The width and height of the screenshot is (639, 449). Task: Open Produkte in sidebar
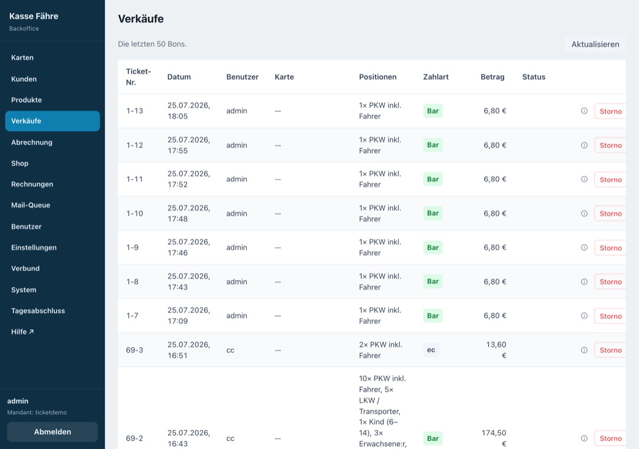53,100
